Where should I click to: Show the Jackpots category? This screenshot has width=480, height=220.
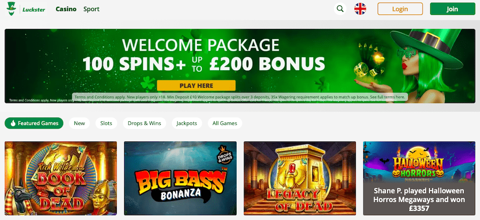pyautogui.click(x=187, y=123)
